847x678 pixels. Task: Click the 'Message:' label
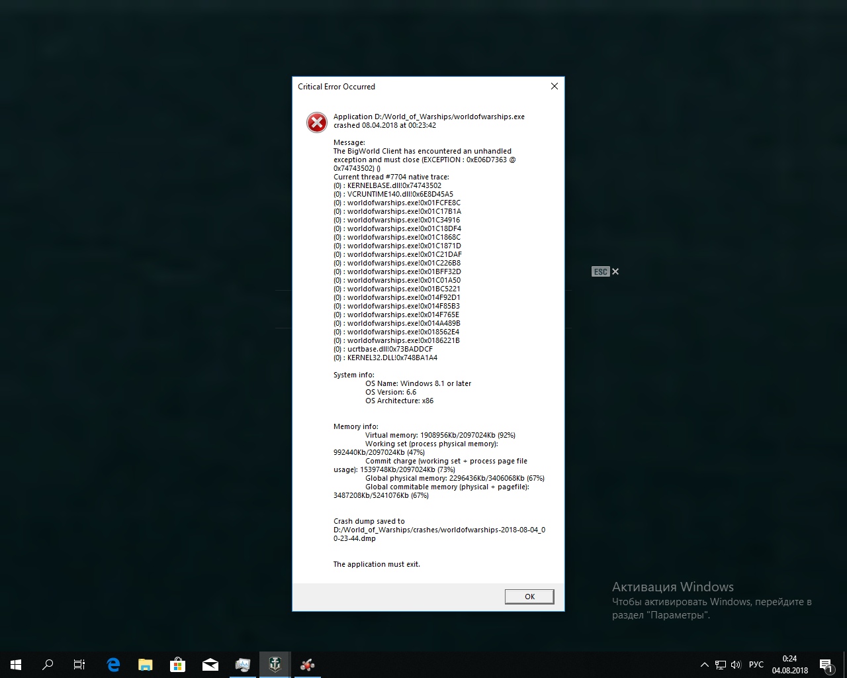pyautogui.click(x=349, y=142)
